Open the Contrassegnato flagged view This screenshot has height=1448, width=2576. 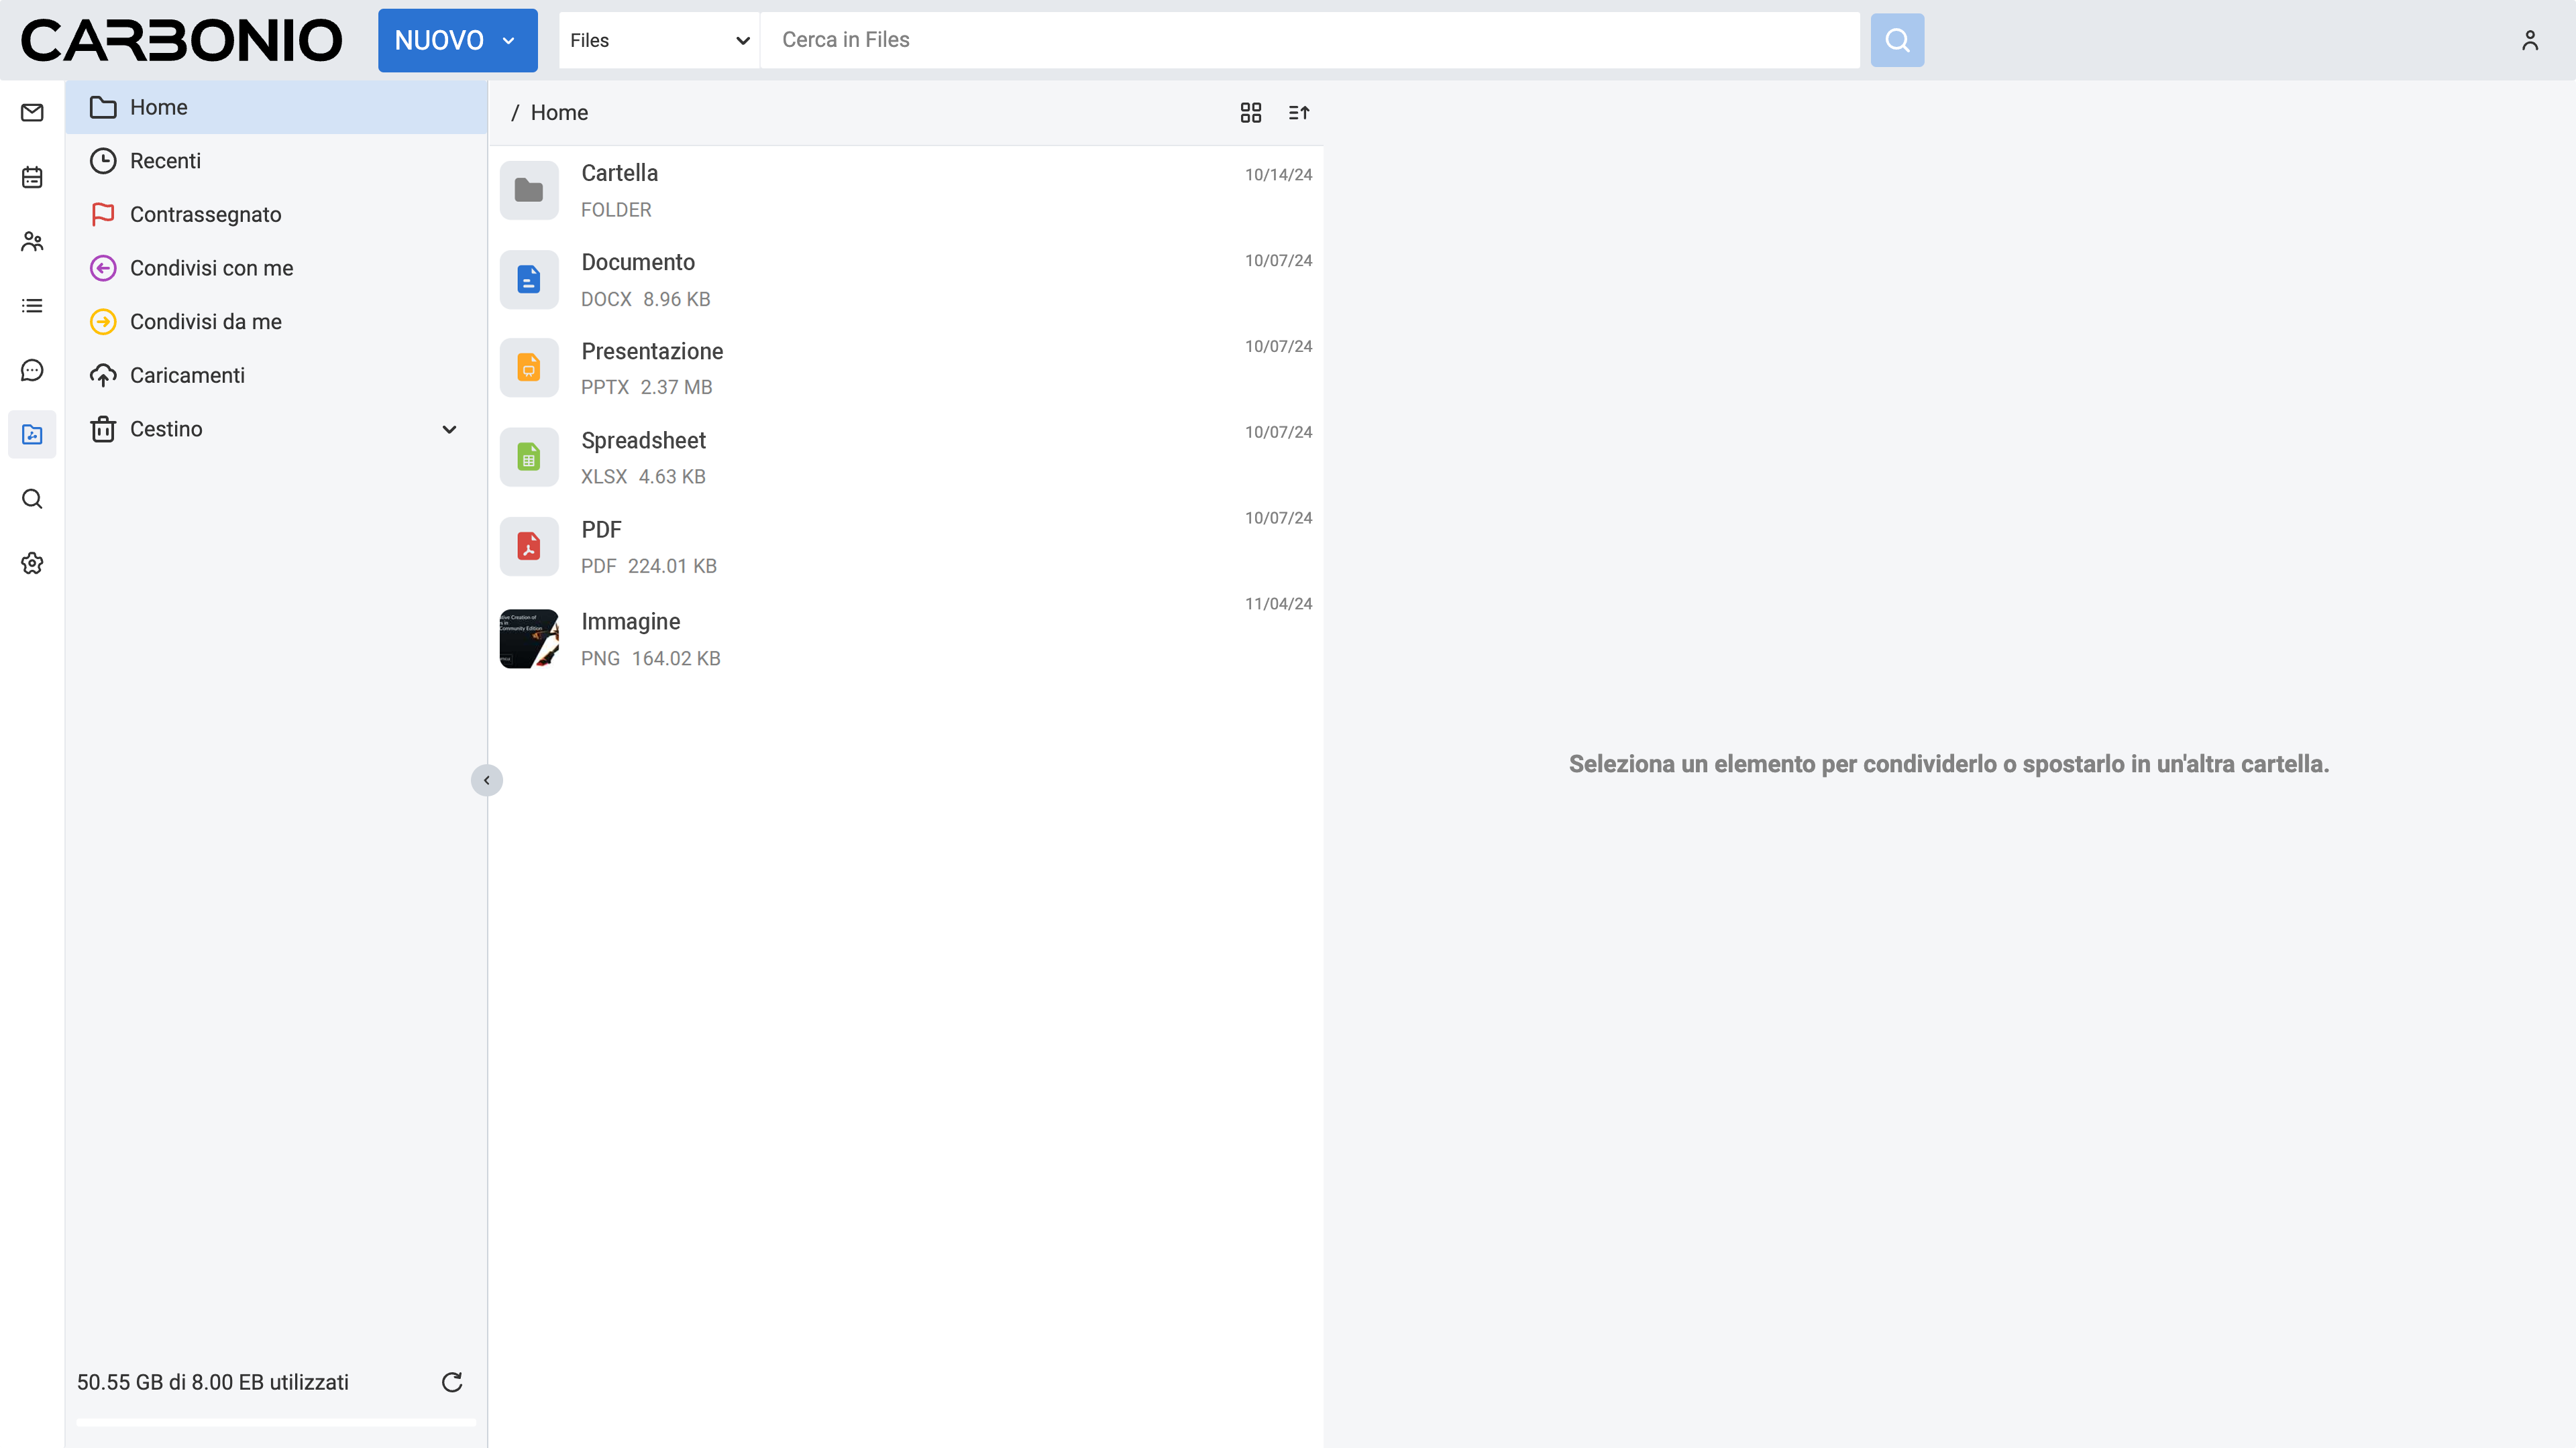point(205,215)
